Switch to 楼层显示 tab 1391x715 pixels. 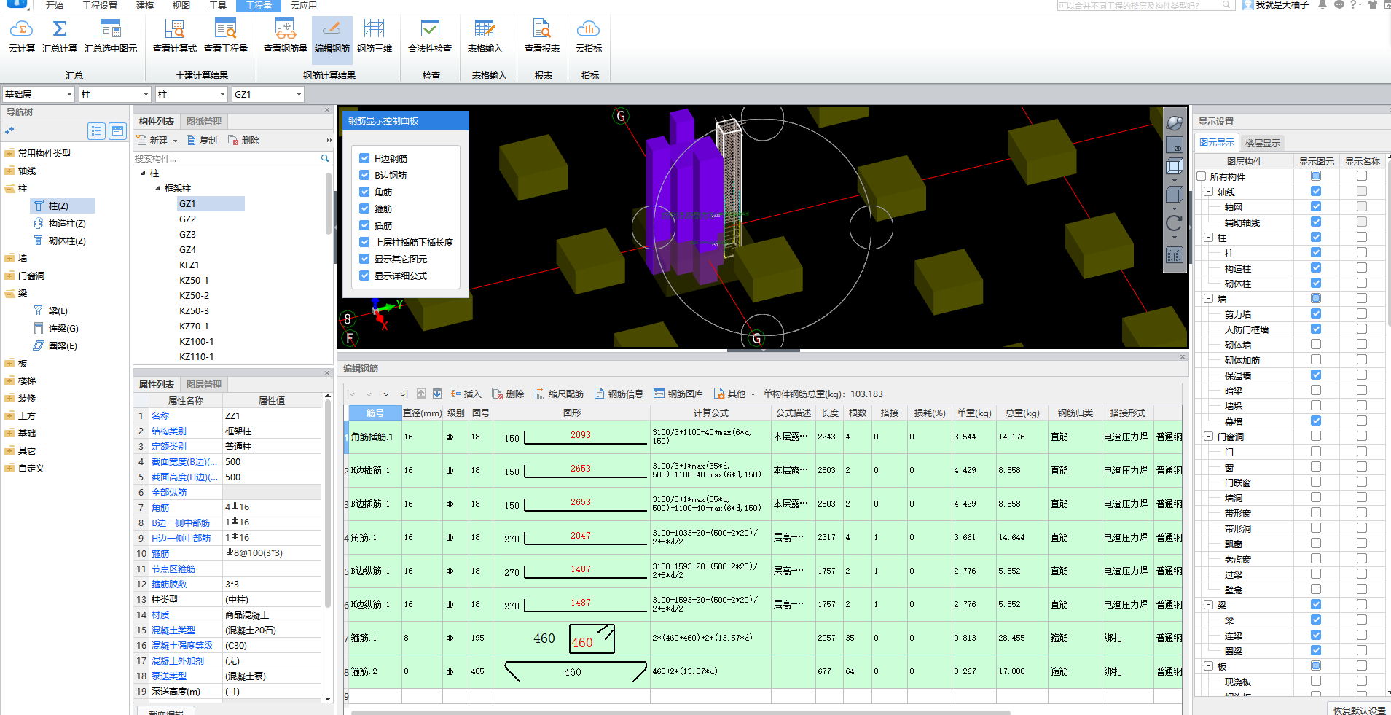pyautogui.click(x=1263, y=143)
